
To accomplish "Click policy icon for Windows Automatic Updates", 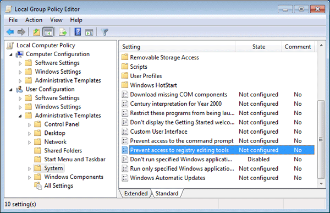I will pos(125,178).
